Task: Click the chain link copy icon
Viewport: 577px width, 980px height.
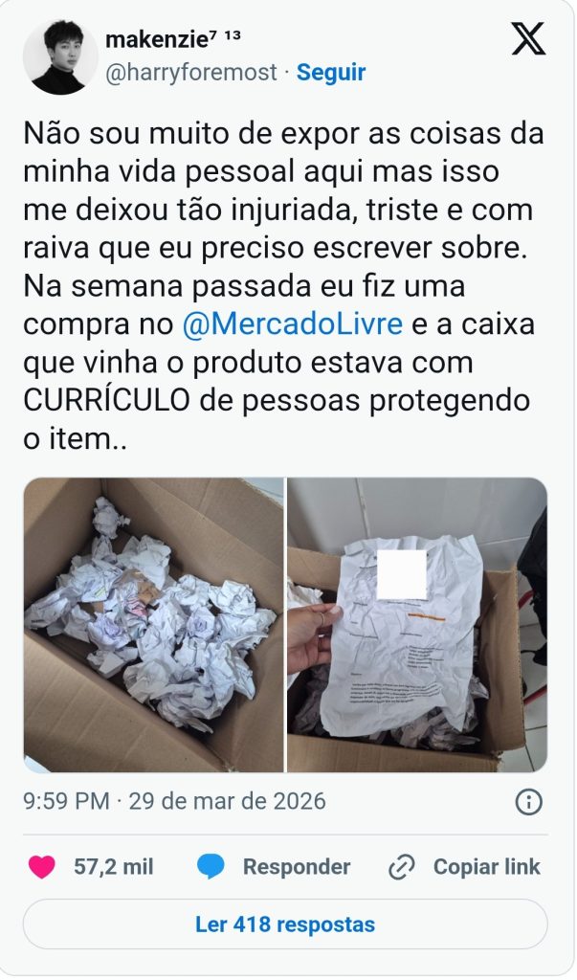Action: tap(402, 867)
